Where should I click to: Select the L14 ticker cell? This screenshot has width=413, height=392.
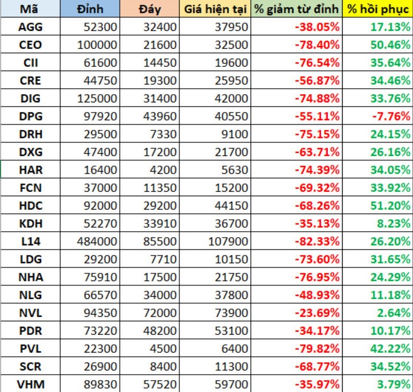[x=30, y=241]
